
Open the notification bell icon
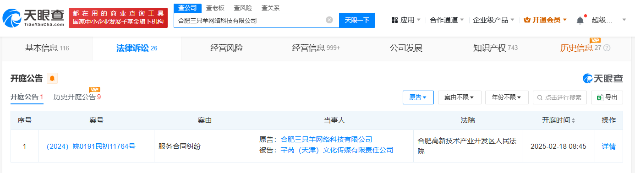click(580, 20)
